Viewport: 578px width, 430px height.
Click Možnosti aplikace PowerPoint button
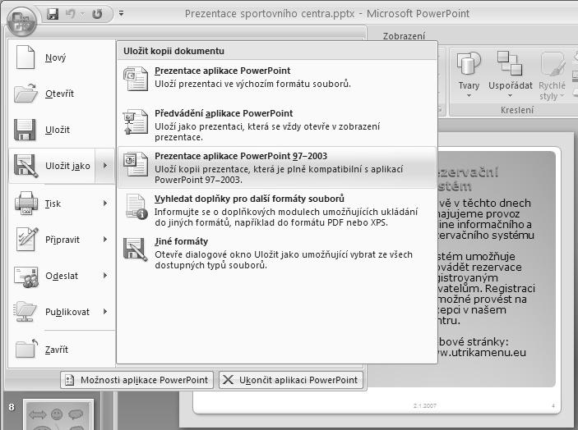coord(137,380)
